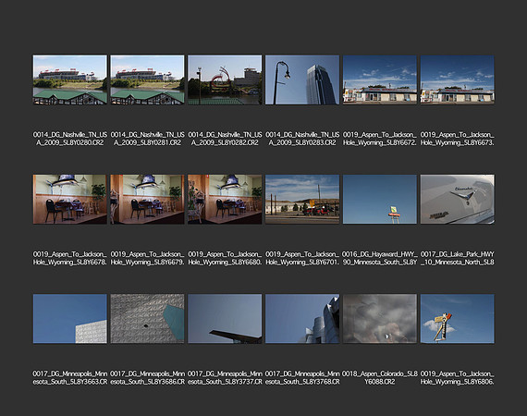This screenshot has width=527, height=416.
Task: Open the cloudy Aspen Colorado thumbnail
Action: (x=380, y=319)
